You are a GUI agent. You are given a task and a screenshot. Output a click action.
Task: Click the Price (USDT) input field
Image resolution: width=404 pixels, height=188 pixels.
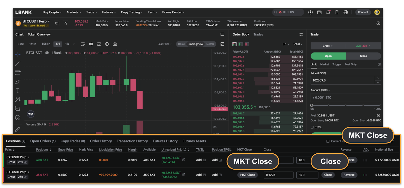click(343, 80)
